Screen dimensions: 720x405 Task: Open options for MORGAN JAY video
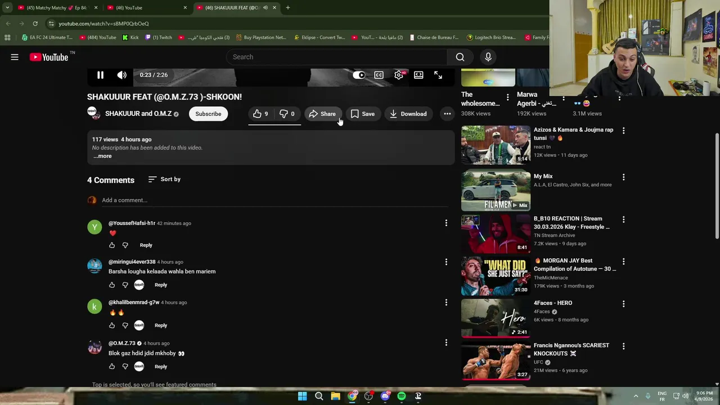pyautogui.click(x=623, y=261)
